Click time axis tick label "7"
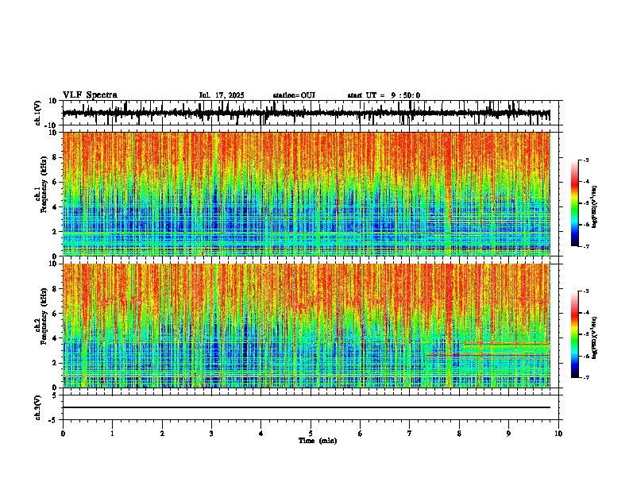 410,434
